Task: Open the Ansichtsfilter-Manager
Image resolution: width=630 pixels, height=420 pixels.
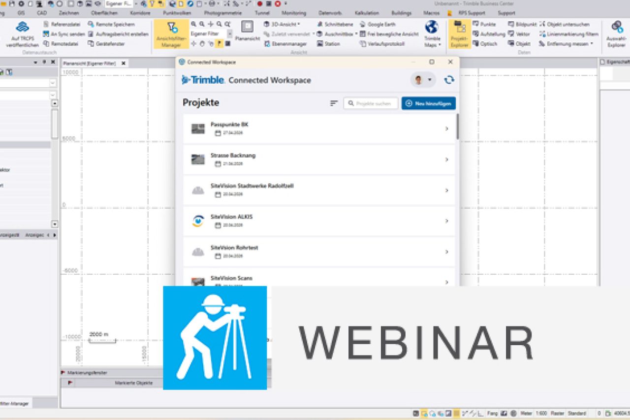Action: (171, 34)
